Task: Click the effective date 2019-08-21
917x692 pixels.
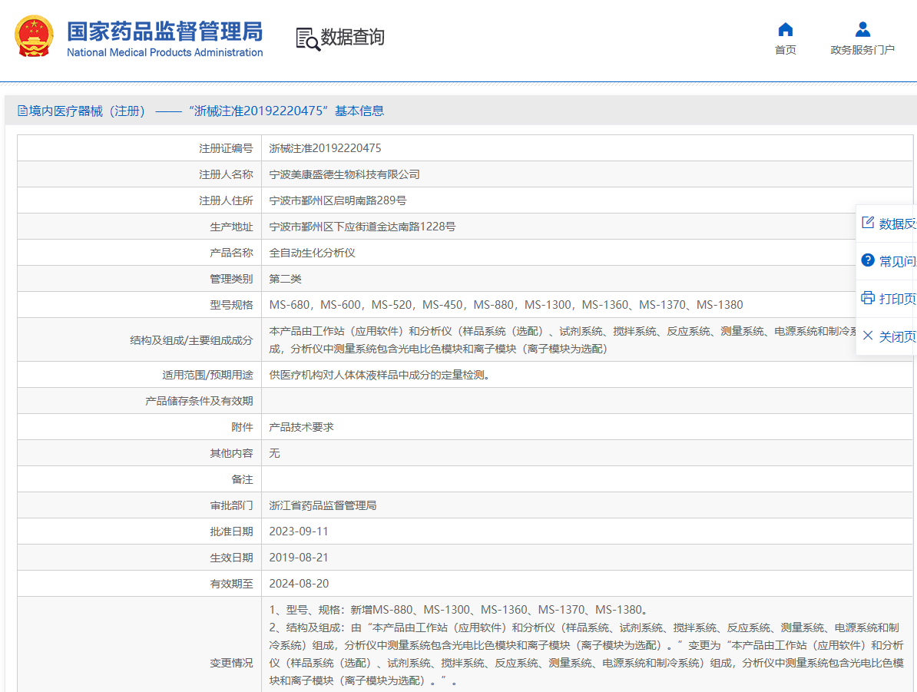Action: (x=299, y=558)
